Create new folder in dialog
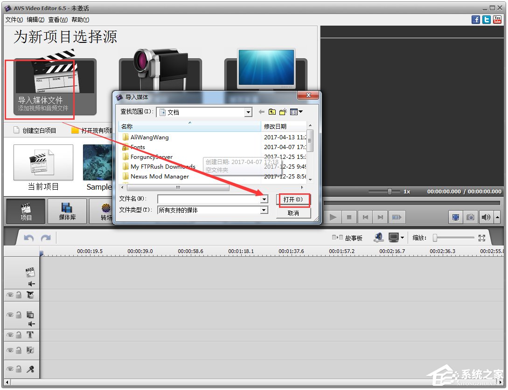Viewport: 508px width, 390px height. (x=283, y=112)
